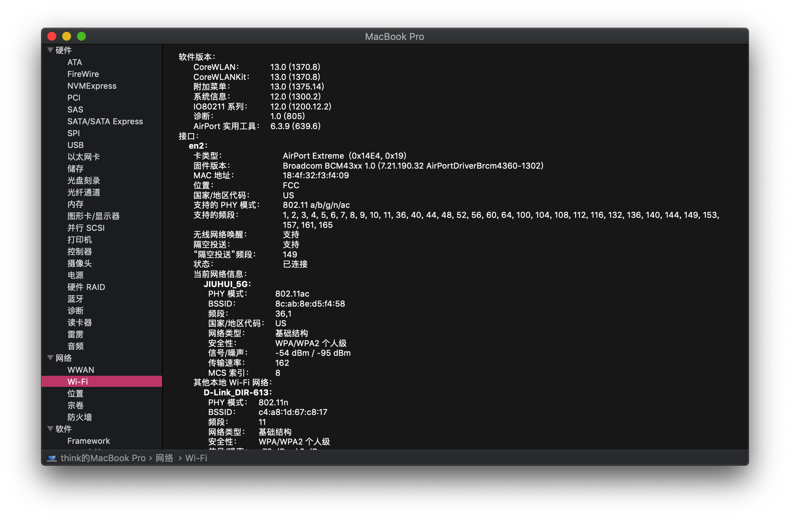The image size is (790, 520).
Task: Select the highlighted Wi-Fi sidebar item
Action: 78,382
